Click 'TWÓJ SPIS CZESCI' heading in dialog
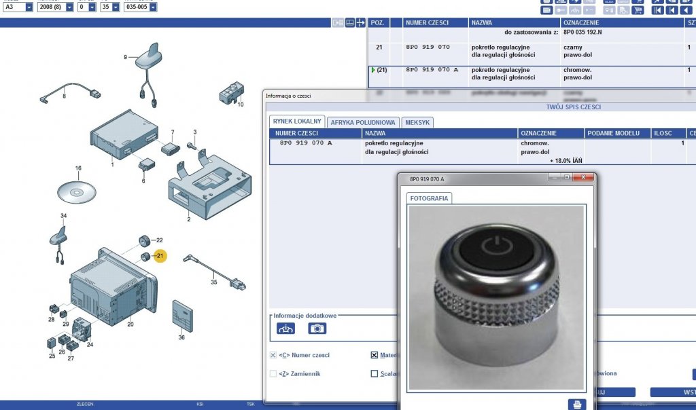Image resolution: width=696 pixels, height=410 pixels. click(x=574, y=107)
